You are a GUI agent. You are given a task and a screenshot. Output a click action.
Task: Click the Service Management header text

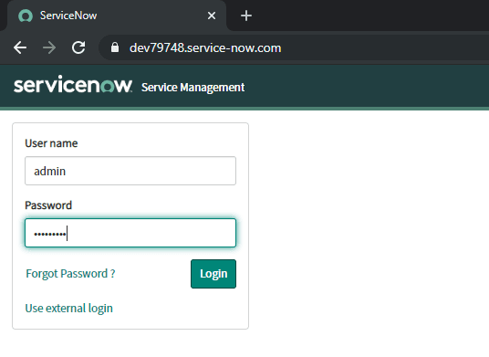coord(192,88)
